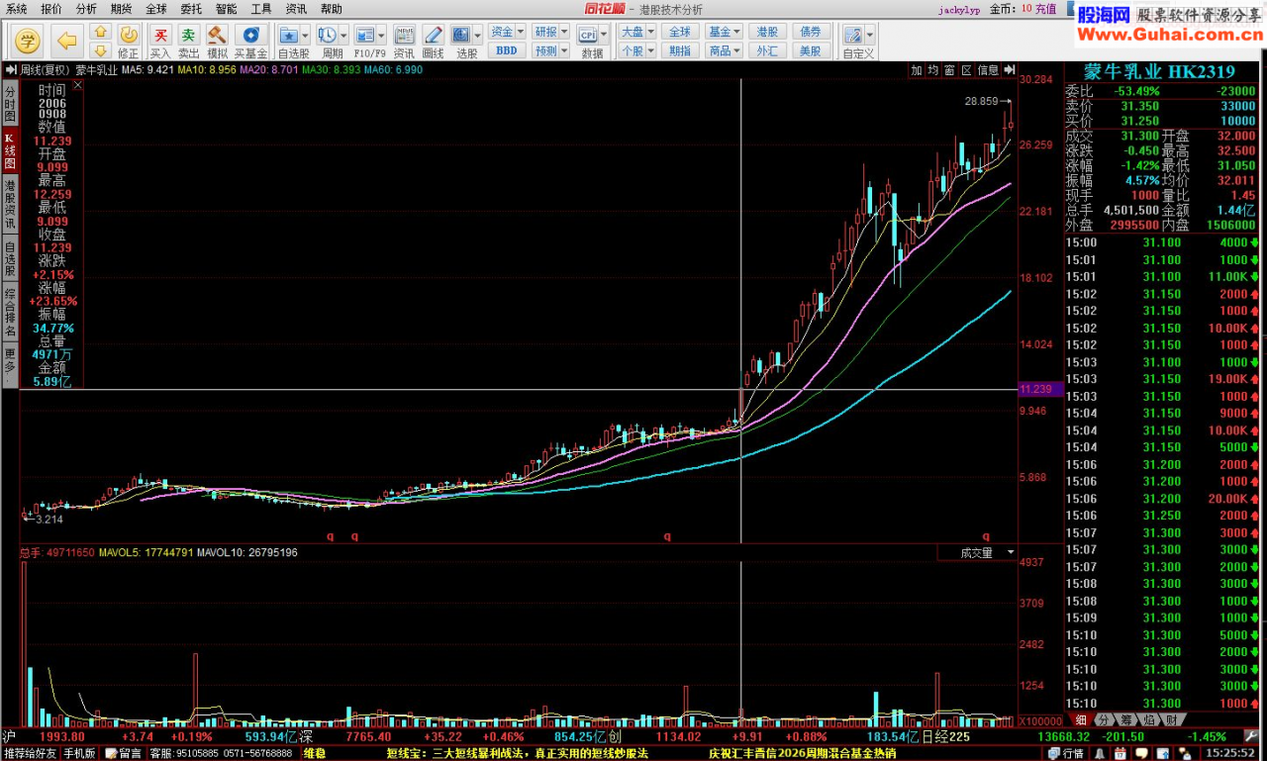Viewport: 1267px width, 761px height.
Task: Click the 外汇 forex button
Action: pos(767,50)
